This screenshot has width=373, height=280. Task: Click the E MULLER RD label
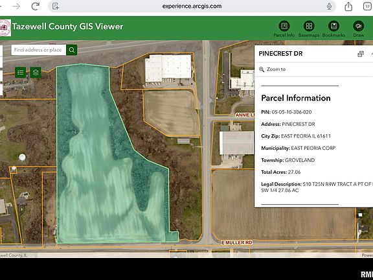click(237, 242)
